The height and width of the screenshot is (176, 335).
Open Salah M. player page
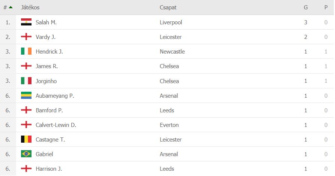(46, 22)
